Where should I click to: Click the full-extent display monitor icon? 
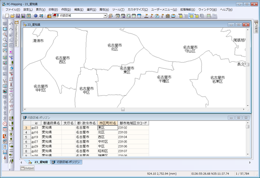5,29
